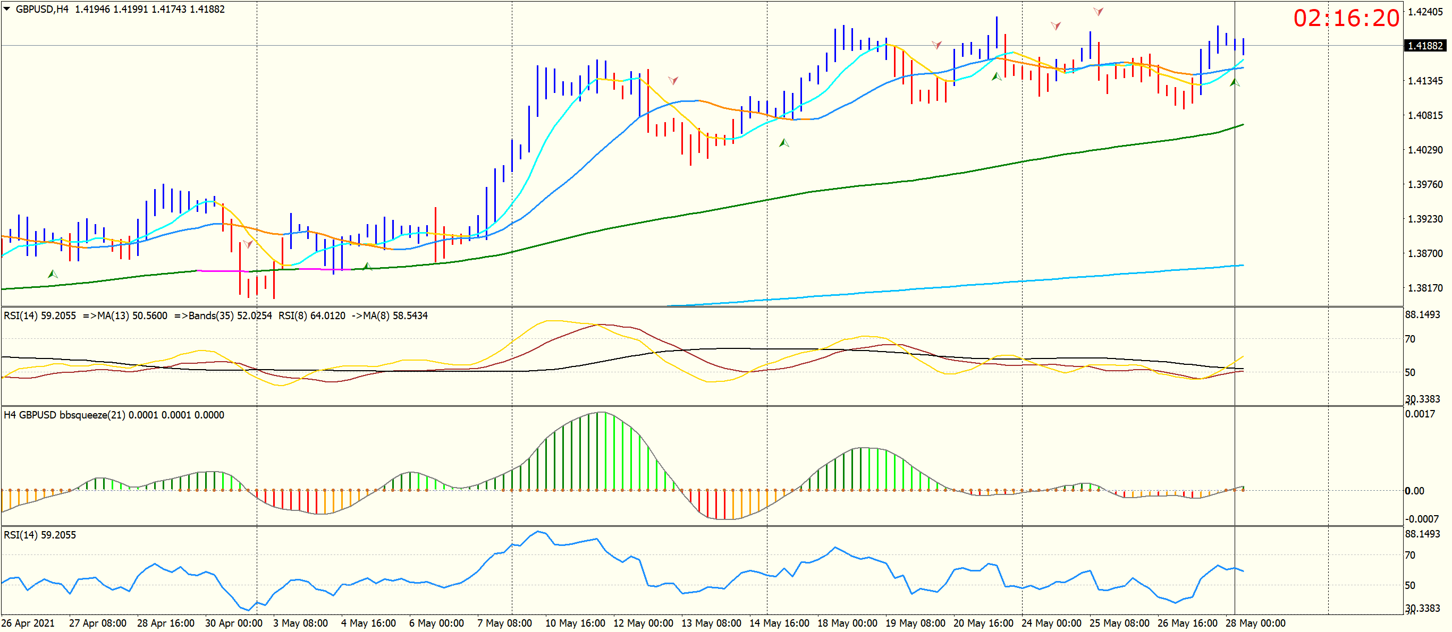The width and height of the screenshot is (1452, 632).
Task: Select red sell arrow near 19 May peak
Action: (936, 45)
